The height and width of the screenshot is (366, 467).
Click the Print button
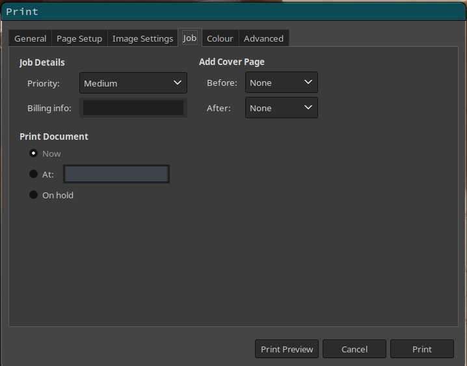(x=421, y=349)
